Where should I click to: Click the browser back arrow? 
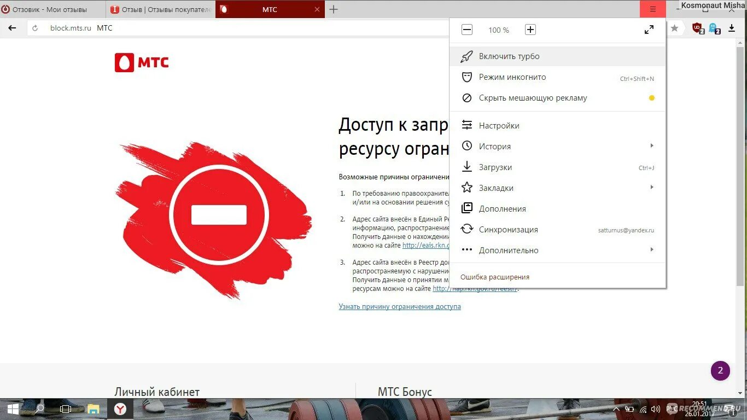click(13, 28)
